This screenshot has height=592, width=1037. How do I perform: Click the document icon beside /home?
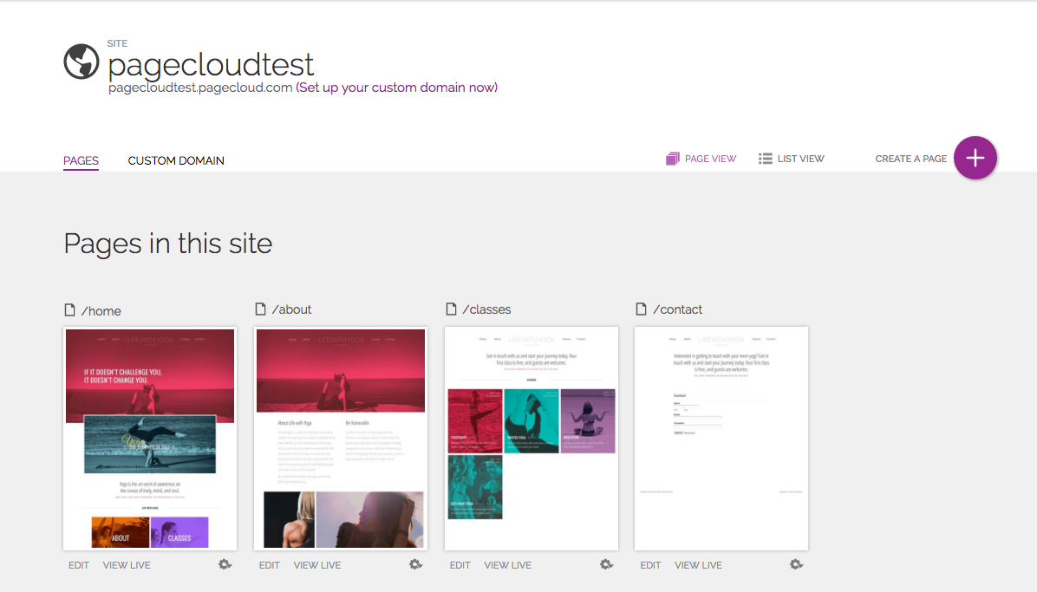pyautogui.click(x=69, y=309)
